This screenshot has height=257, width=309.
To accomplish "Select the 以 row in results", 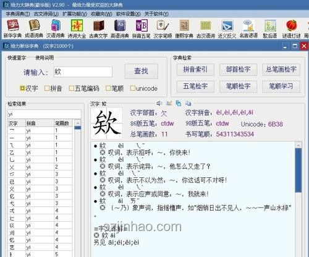I will [40, 225].
